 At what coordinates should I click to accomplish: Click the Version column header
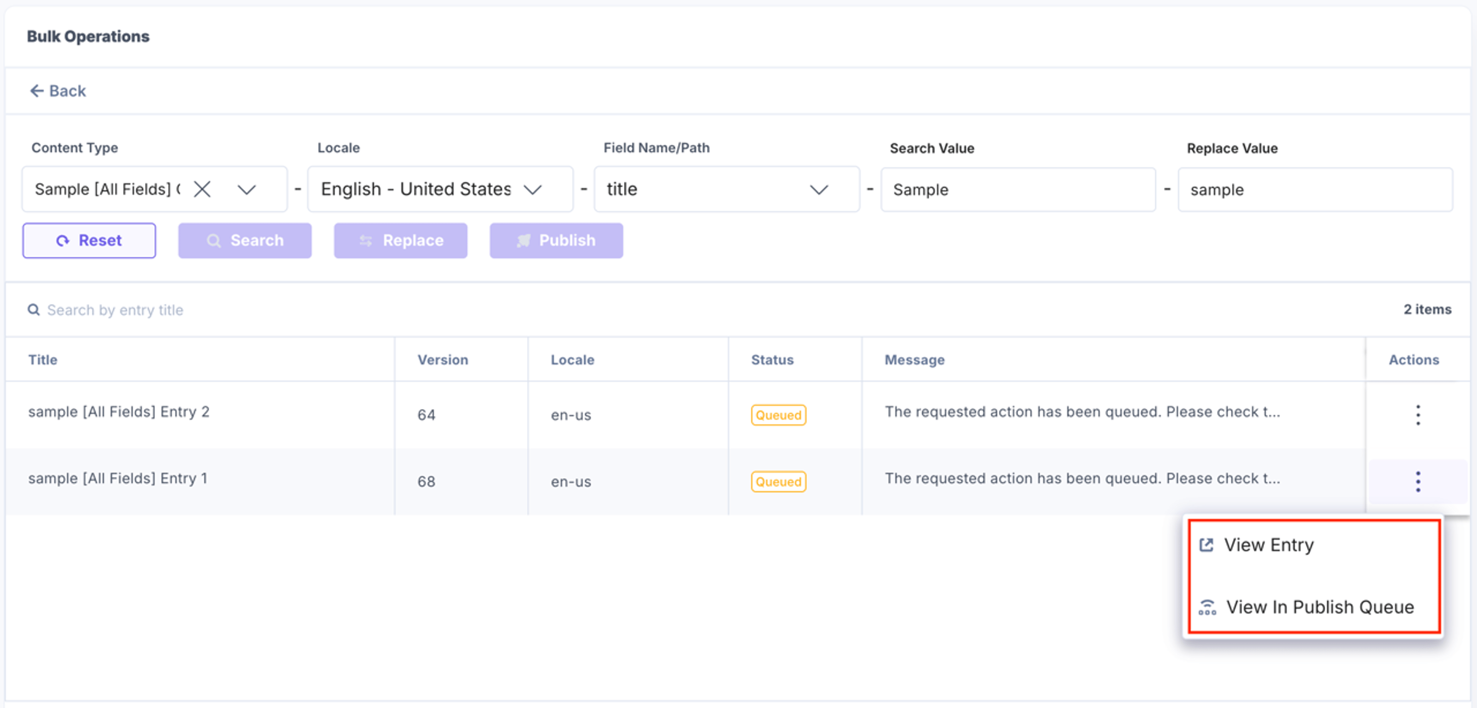tap(443, 360)
